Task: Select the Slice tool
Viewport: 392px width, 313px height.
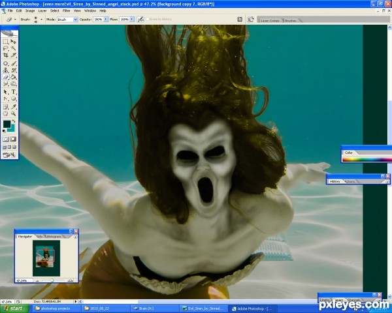Action: point(14,55)
